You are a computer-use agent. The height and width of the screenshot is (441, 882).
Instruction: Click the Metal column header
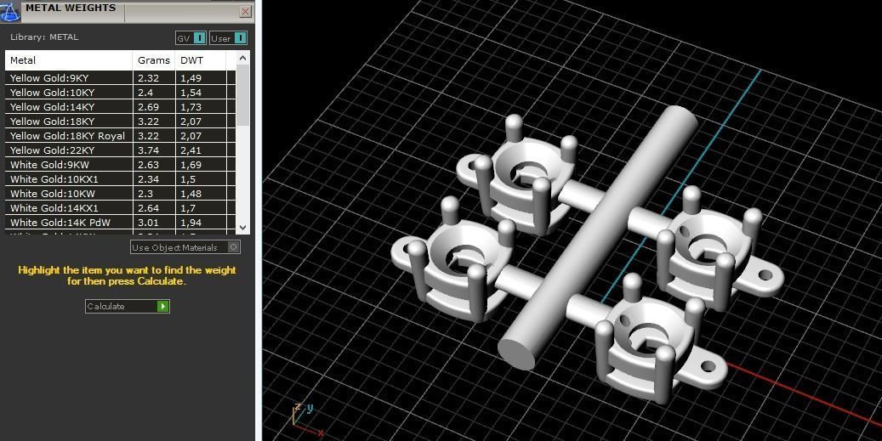click(x=69, y=60)
